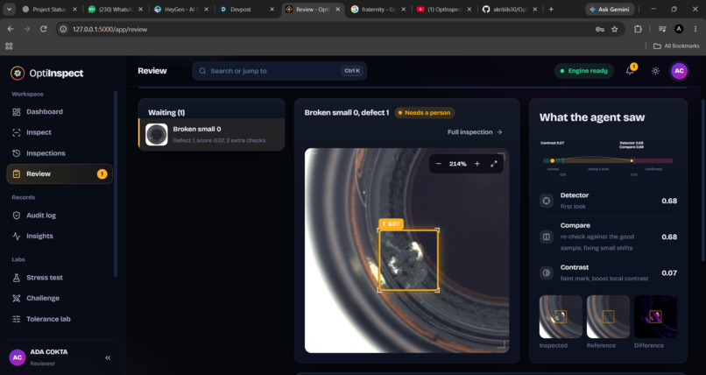Open the browser three-dot menu
Image resolution: width=706 pixels, height=375 pixels.
tap(695, 29)
